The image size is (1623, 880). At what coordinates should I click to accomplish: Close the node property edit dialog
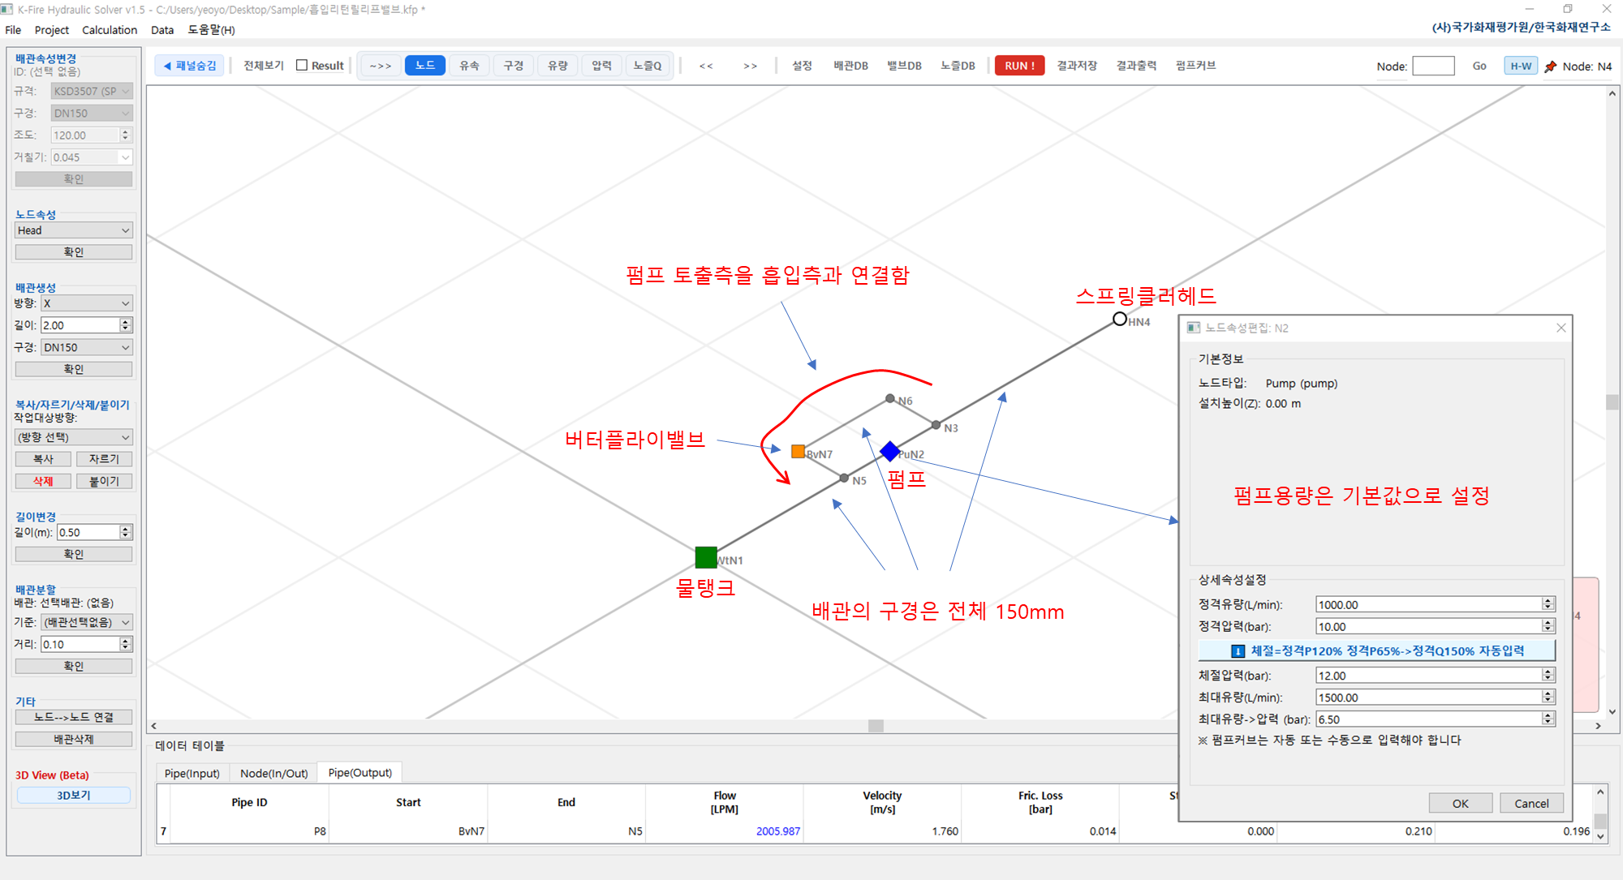click(x=1561, y=328)
